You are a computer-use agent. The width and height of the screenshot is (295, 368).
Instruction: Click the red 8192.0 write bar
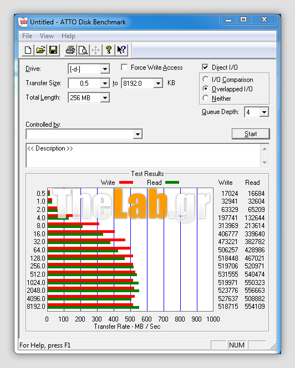tap(90, 305)
